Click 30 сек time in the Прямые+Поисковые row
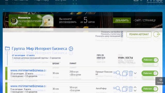Screen dimensions: 165x93 pyautogui.click(x=56, y=73)
